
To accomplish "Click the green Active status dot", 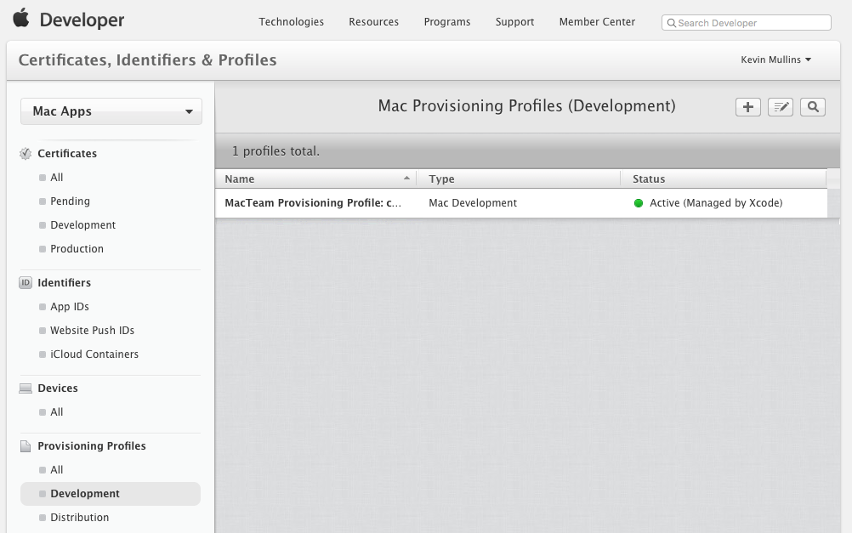I will [639, 203].
